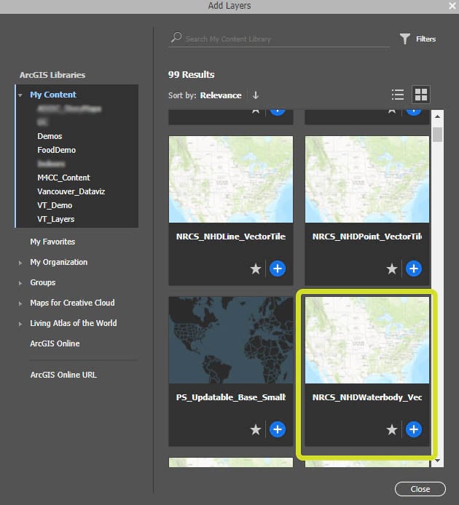The image size is (459, 505).
Task: Click the NRCS_NHDWaterbody_Vec title text
Action: point(367,397)
